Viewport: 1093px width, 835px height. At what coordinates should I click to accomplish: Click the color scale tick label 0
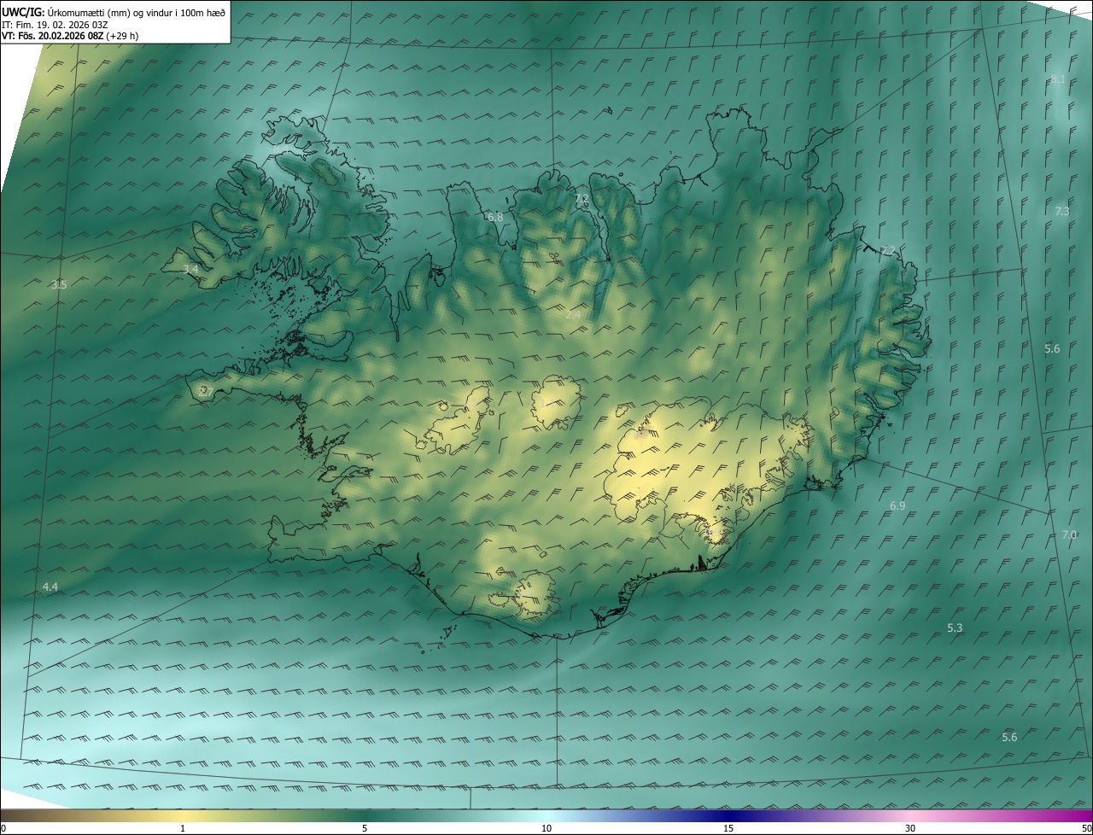[x=3, y=829]
